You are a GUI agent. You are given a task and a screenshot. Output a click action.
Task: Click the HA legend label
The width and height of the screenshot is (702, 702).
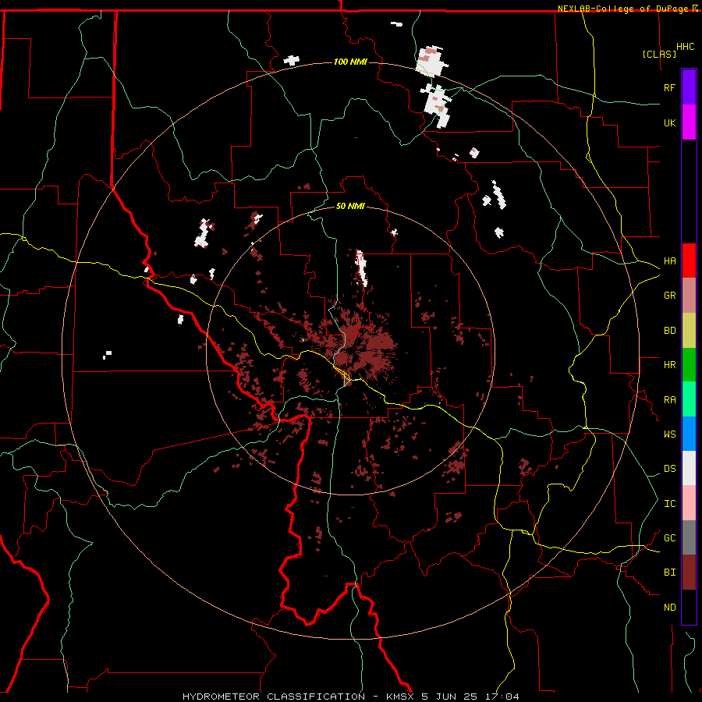[x=670, y=261]
